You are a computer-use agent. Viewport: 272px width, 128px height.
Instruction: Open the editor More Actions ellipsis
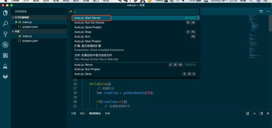[268, 12]
